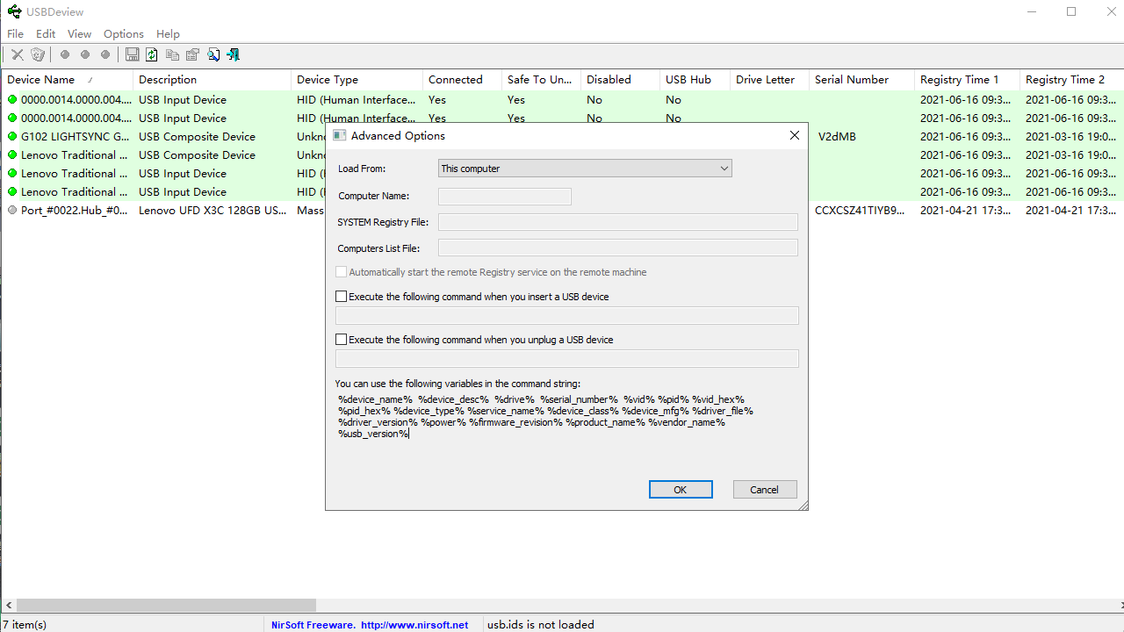The image size is (1124, 632).
Task: Tick the automatically start remote Registry checkbox
Action: point(342,272)
